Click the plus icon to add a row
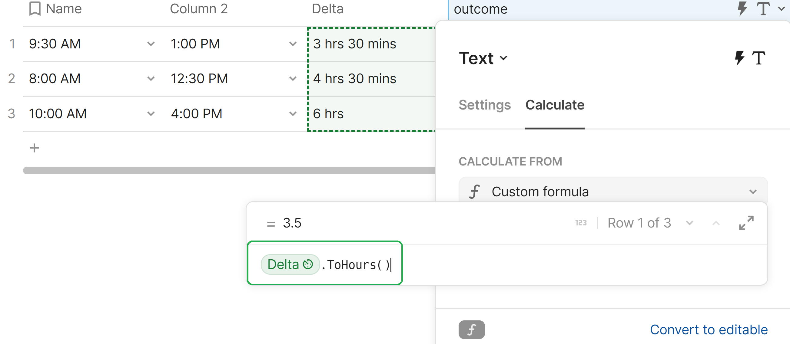Image resolution: width=790 pixels, height=344 pixels. [x=34, y=148]
